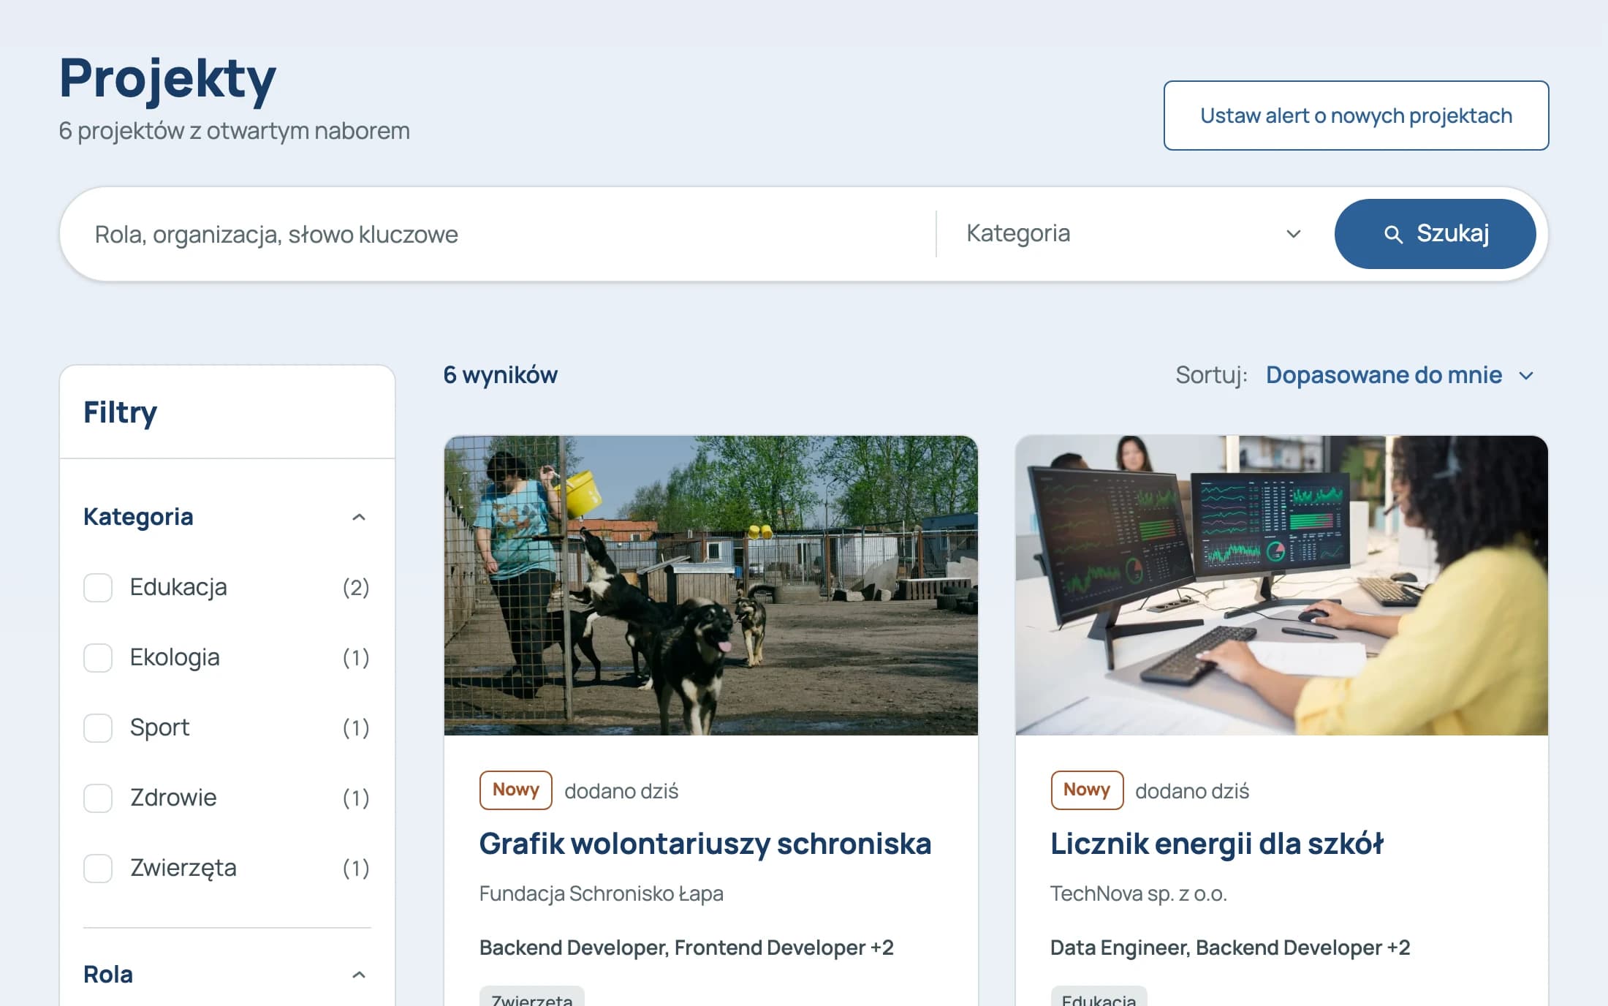The image size is (1608, 1006).
Task: Click the Sortuj: label
Action: point(1211,375)
